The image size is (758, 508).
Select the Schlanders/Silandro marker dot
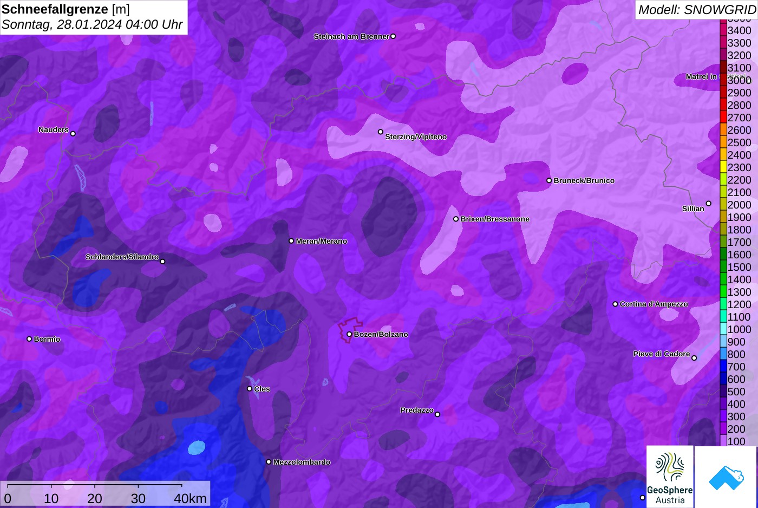coord(162,262)
